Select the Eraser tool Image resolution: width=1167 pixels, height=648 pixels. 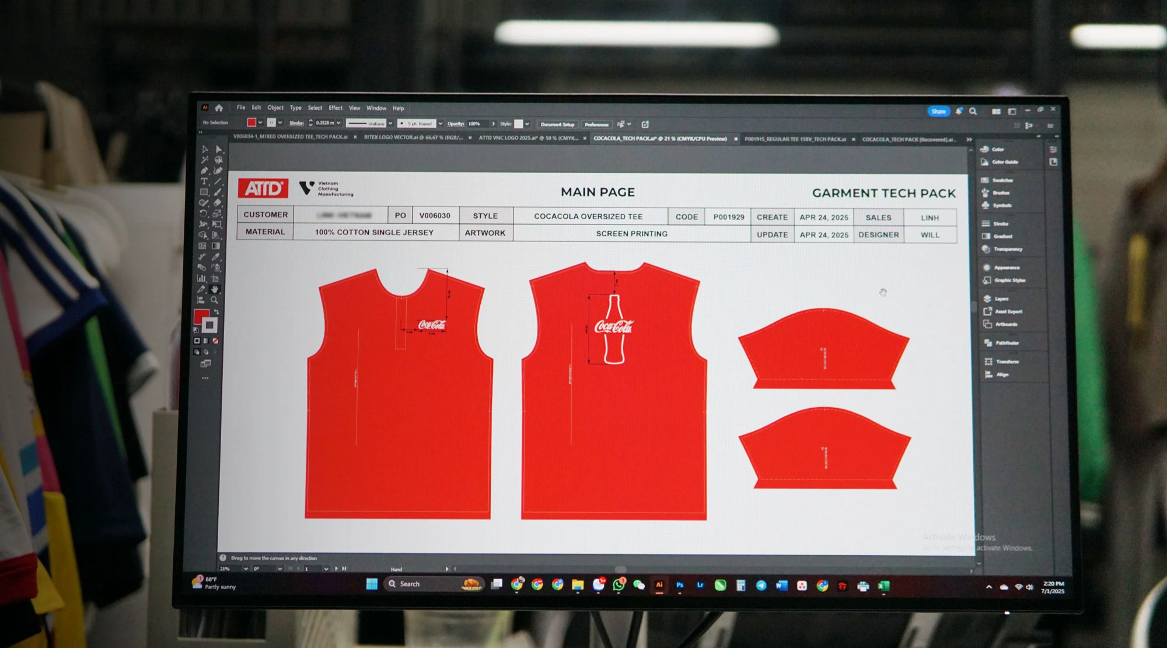point(217,203)
